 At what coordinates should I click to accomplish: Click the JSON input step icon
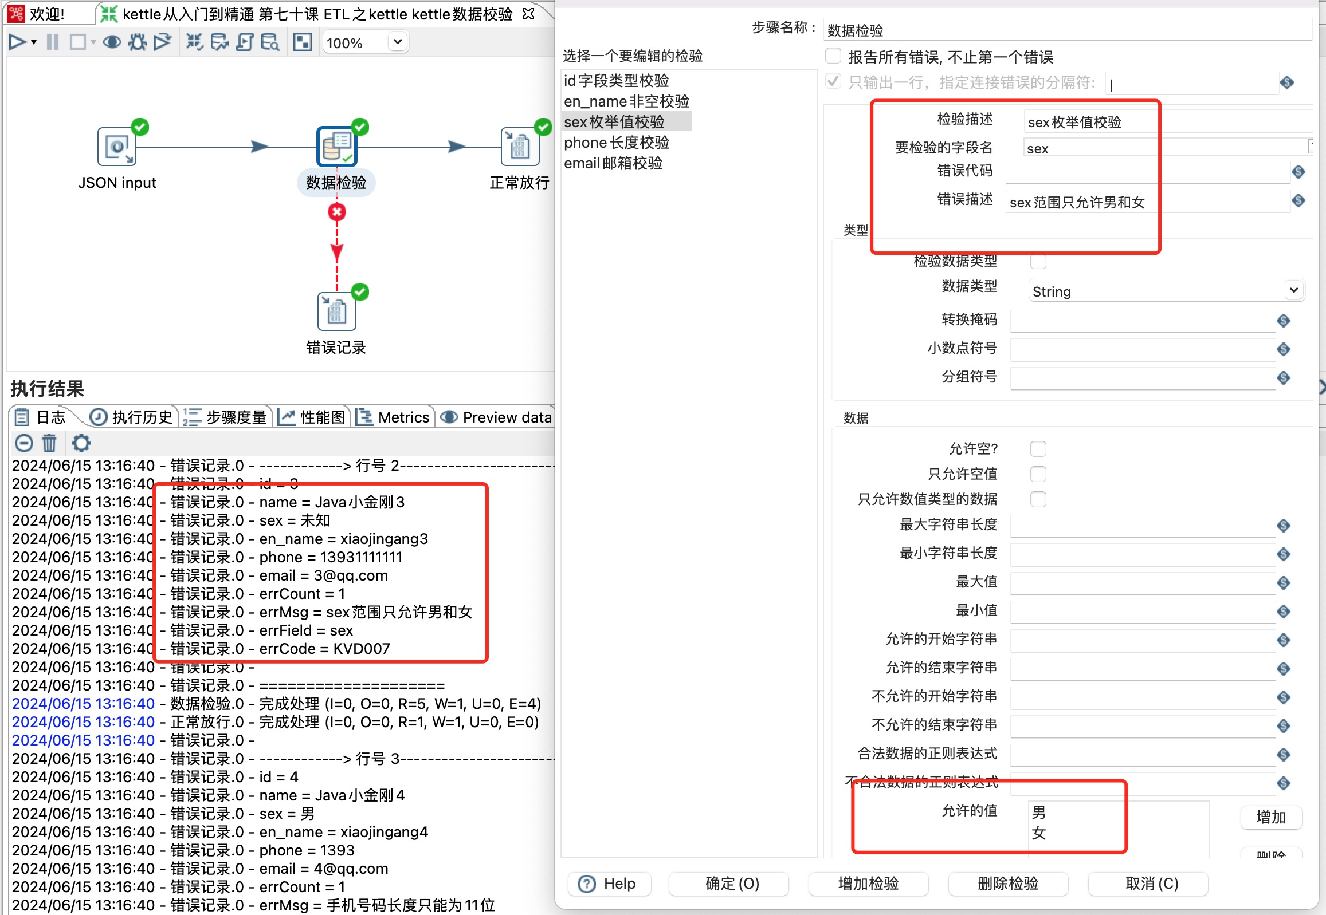116,147
